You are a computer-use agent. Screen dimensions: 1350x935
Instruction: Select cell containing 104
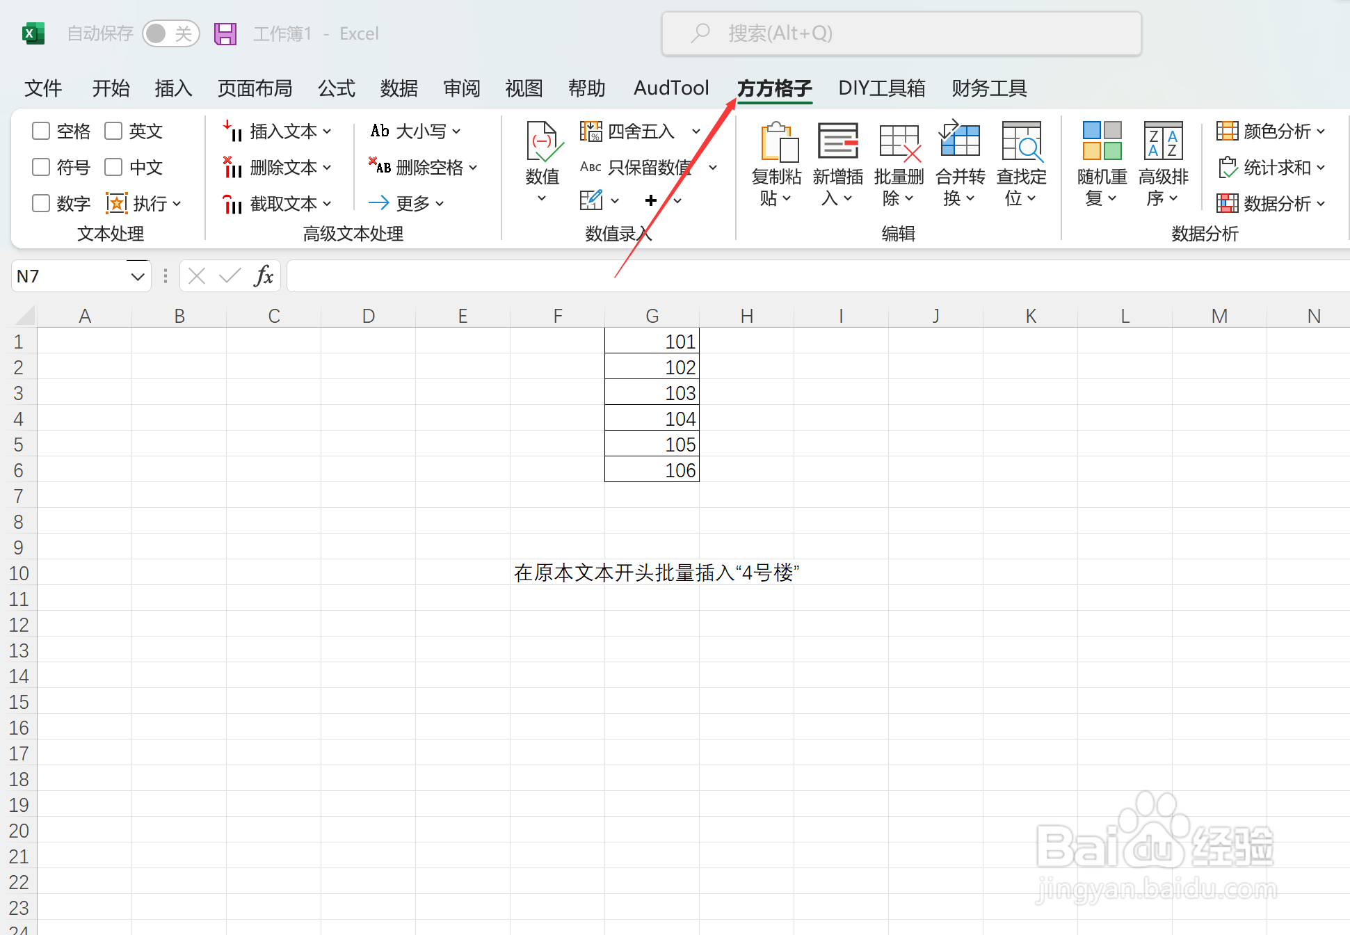tap(652, 418)
